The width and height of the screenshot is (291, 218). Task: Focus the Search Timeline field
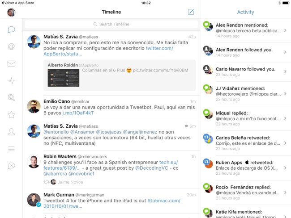tap(111, 24)
